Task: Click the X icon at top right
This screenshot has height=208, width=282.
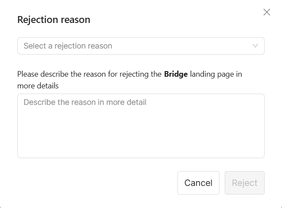Action: click(267, 12)
